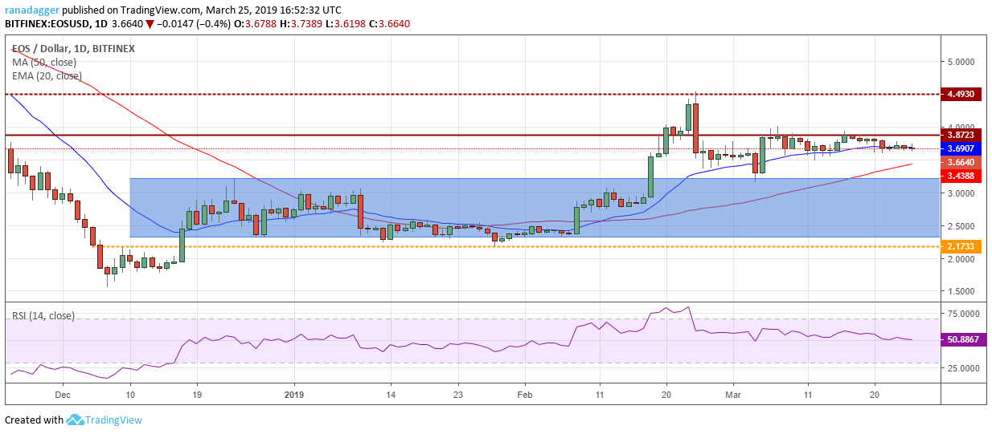Click the 'TradingView' brand text

(115, 420)
